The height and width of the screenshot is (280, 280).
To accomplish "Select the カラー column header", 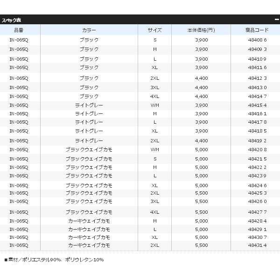I will point(89,30).
